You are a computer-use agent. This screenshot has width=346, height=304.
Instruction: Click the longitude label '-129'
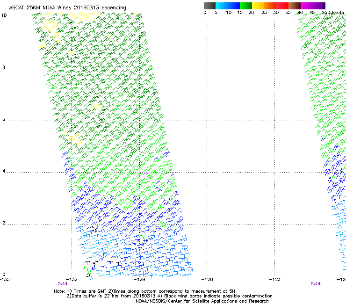click(139, 280)
